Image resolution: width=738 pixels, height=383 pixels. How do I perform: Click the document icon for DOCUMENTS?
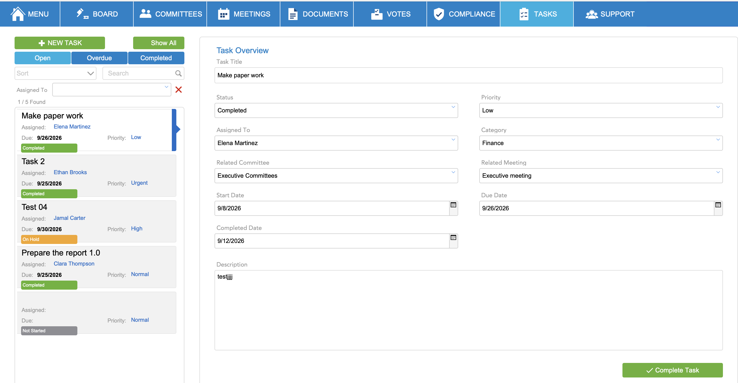[292, 14]
